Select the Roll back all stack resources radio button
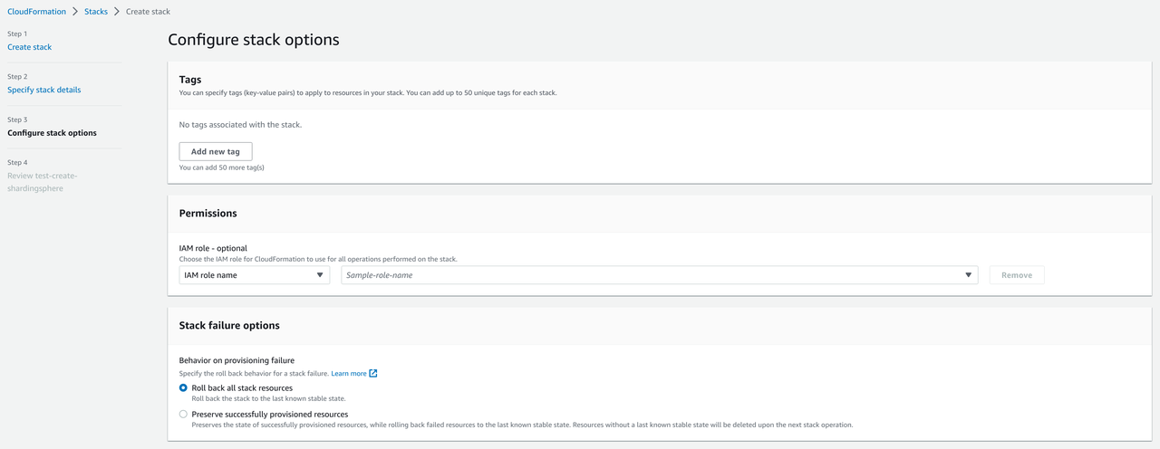This screenshot has height=449, width=1160. (184, 387)
